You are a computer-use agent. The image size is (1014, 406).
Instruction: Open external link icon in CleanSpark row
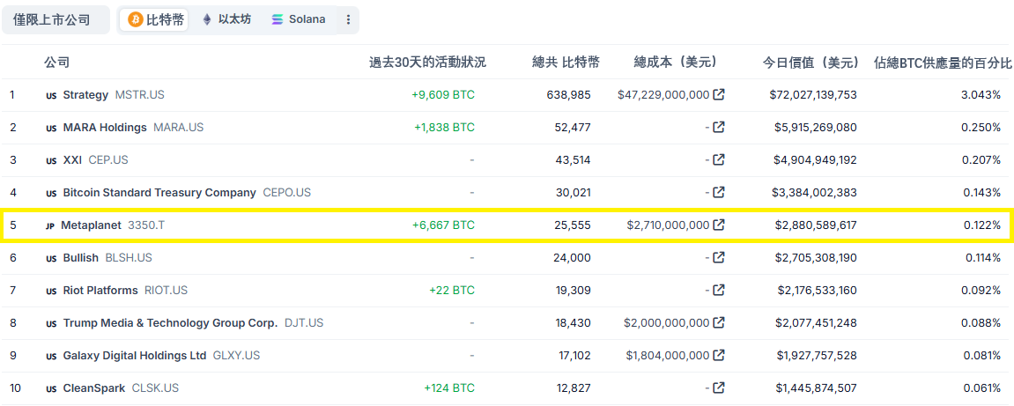pos(719,388)
